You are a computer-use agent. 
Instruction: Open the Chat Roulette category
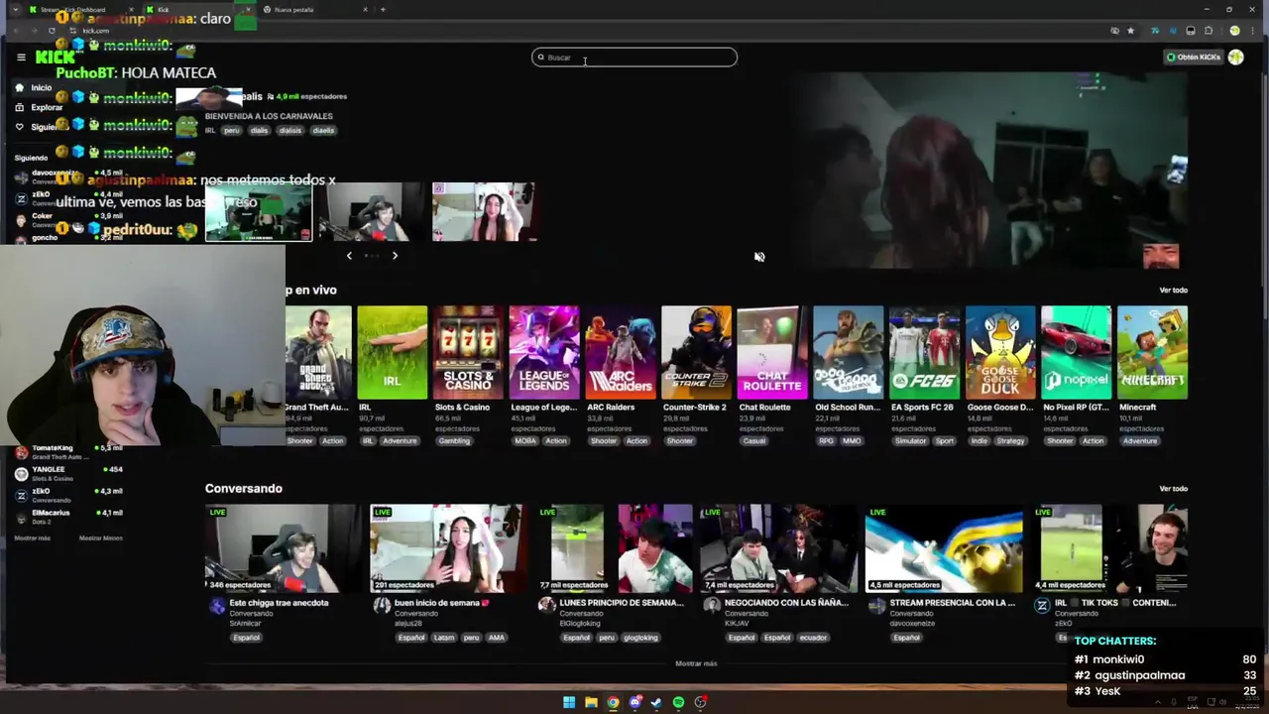click(x=772, y=352)
